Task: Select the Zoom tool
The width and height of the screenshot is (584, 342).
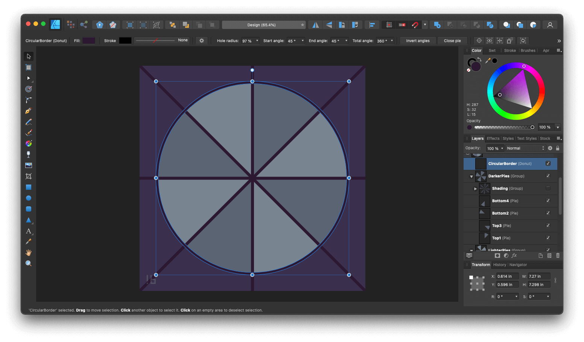Action: click(x=29, y=263)
